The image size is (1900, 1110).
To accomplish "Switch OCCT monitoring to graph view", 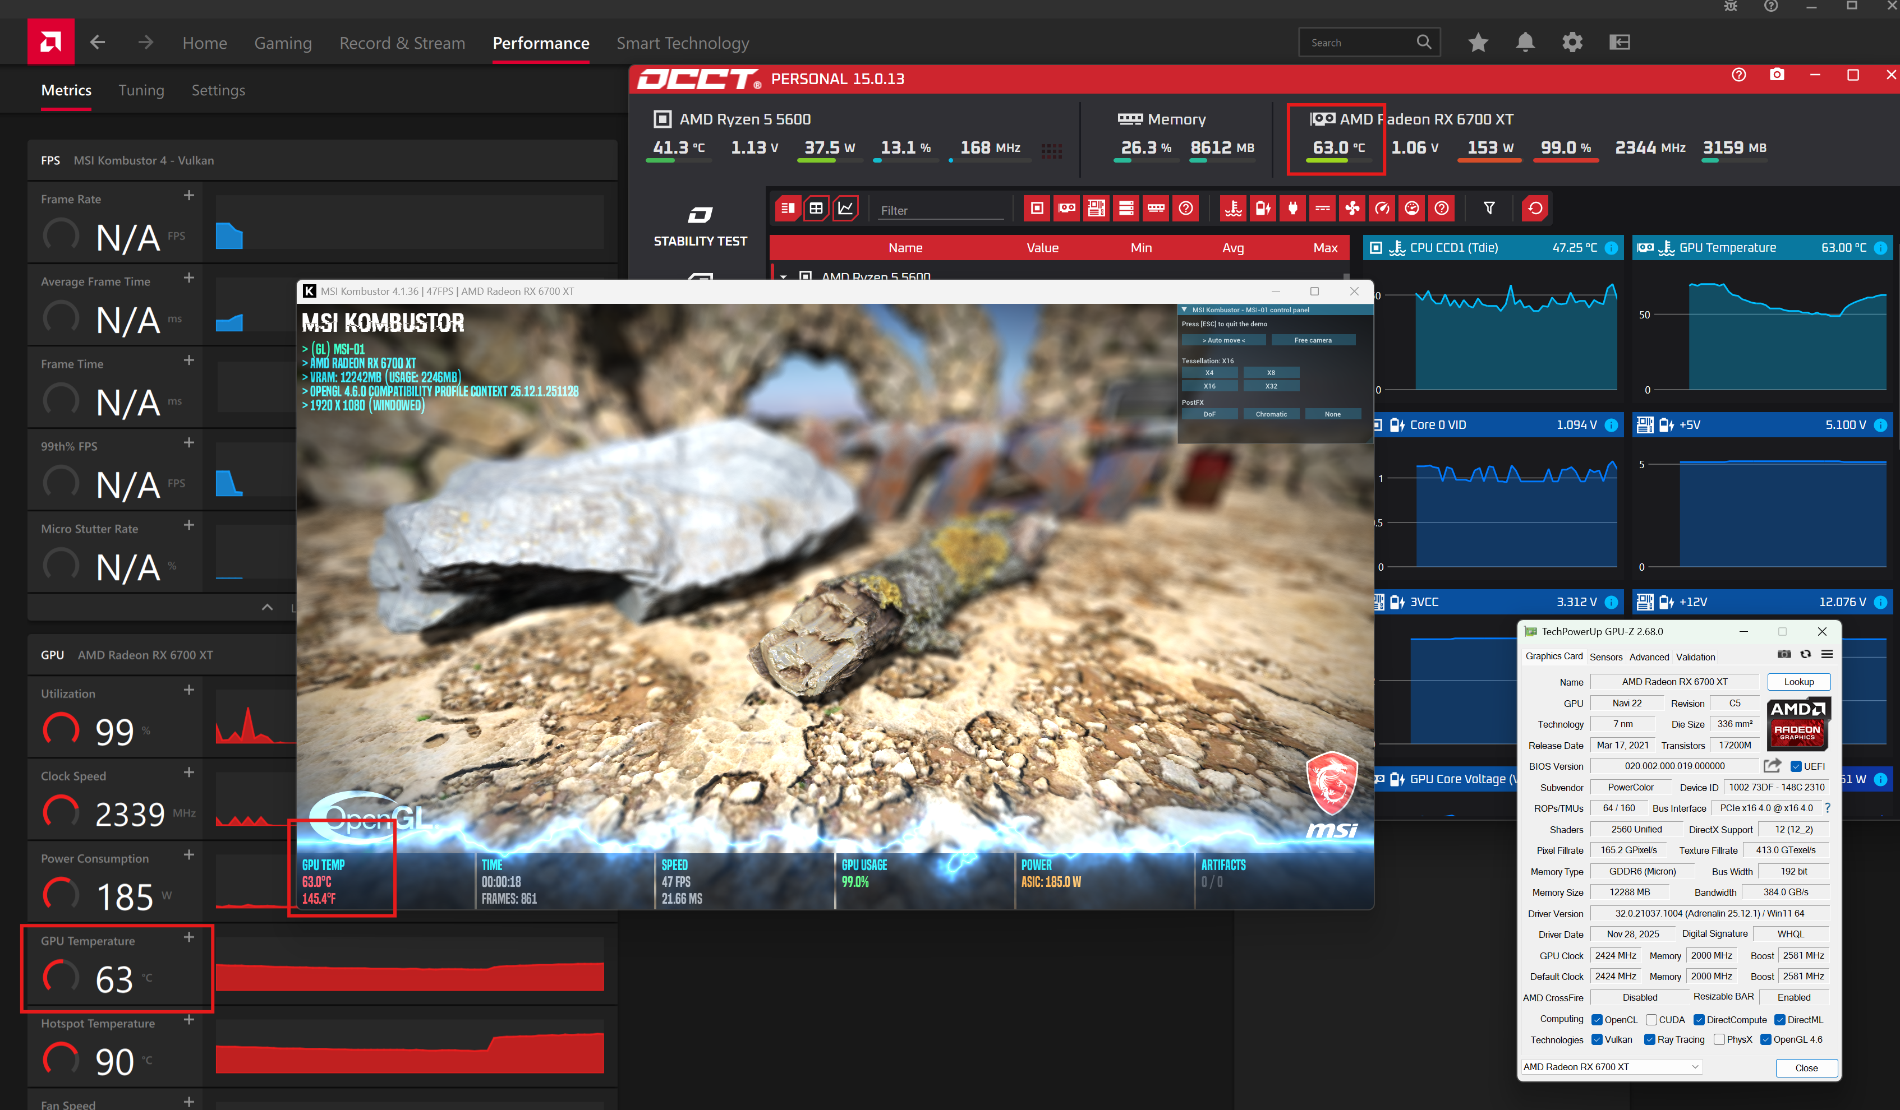I will pyautogui.click(x=846, y=208).
